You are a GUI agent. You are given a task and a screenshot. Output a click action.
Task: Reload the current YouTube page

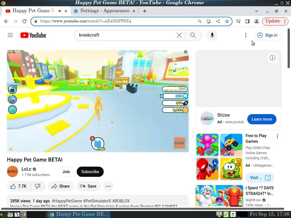click(24, 21)
